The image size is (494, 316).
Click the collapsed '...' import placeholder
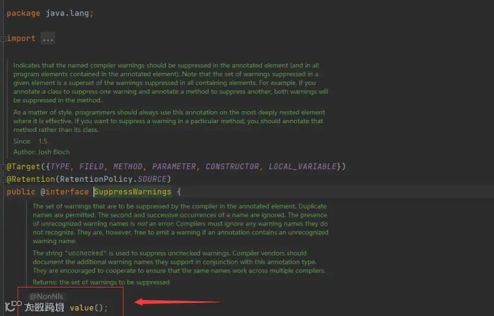tap(48, 39)
